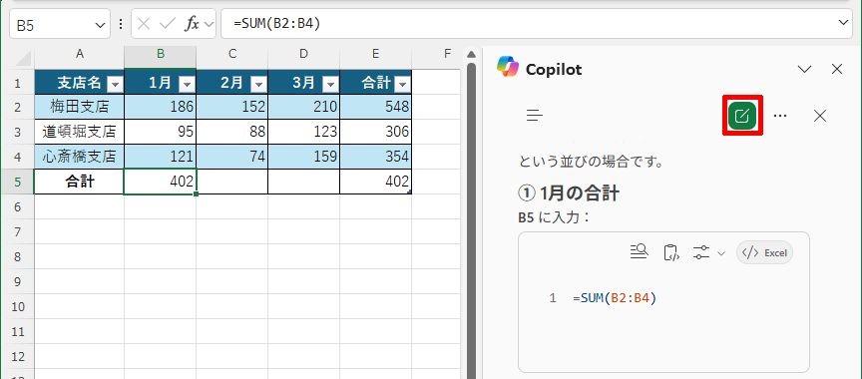
Task: Close the Copilot task pane
Action: (x=837, y=69)
